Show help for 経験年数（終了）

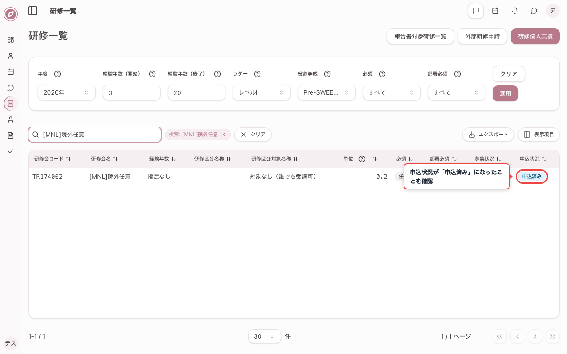(x=217, y=74)
